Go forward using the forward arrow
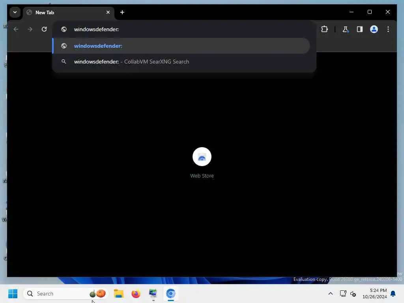The height and width of the screenshot is (303, 404). [30, 29]
